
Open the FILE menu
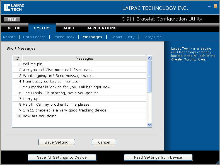[x=12, y=19]
